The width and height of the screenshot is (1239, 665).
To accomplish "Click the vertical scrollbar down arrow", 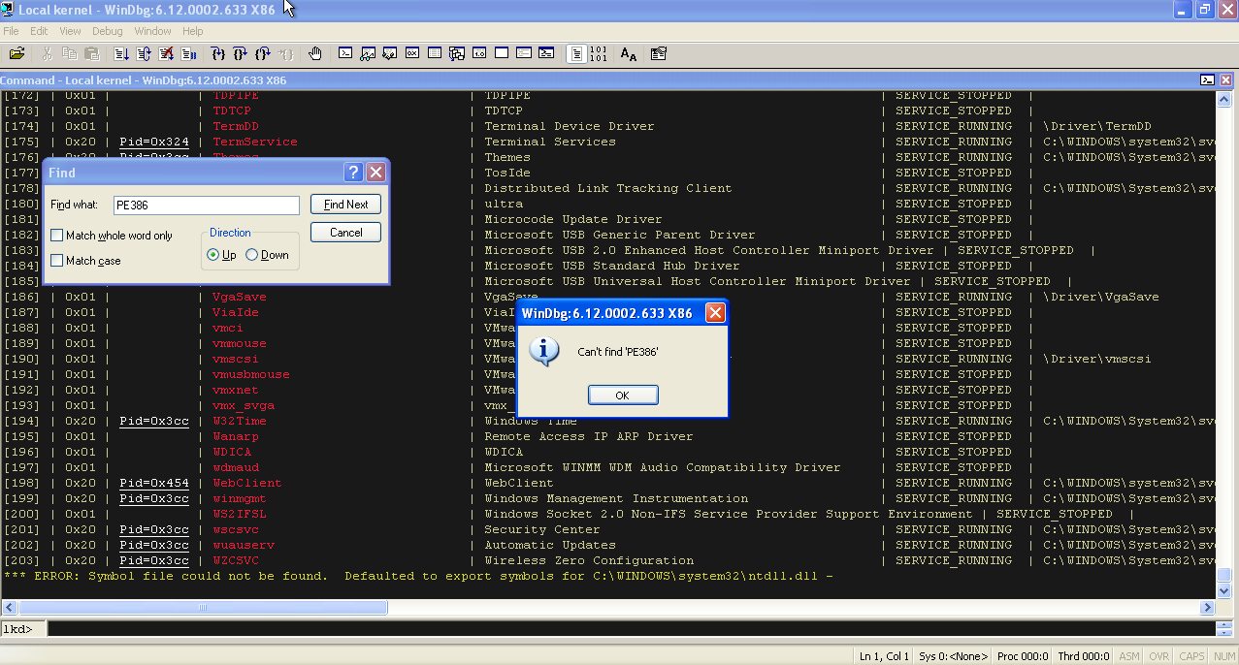I will tap(1224, 589).
